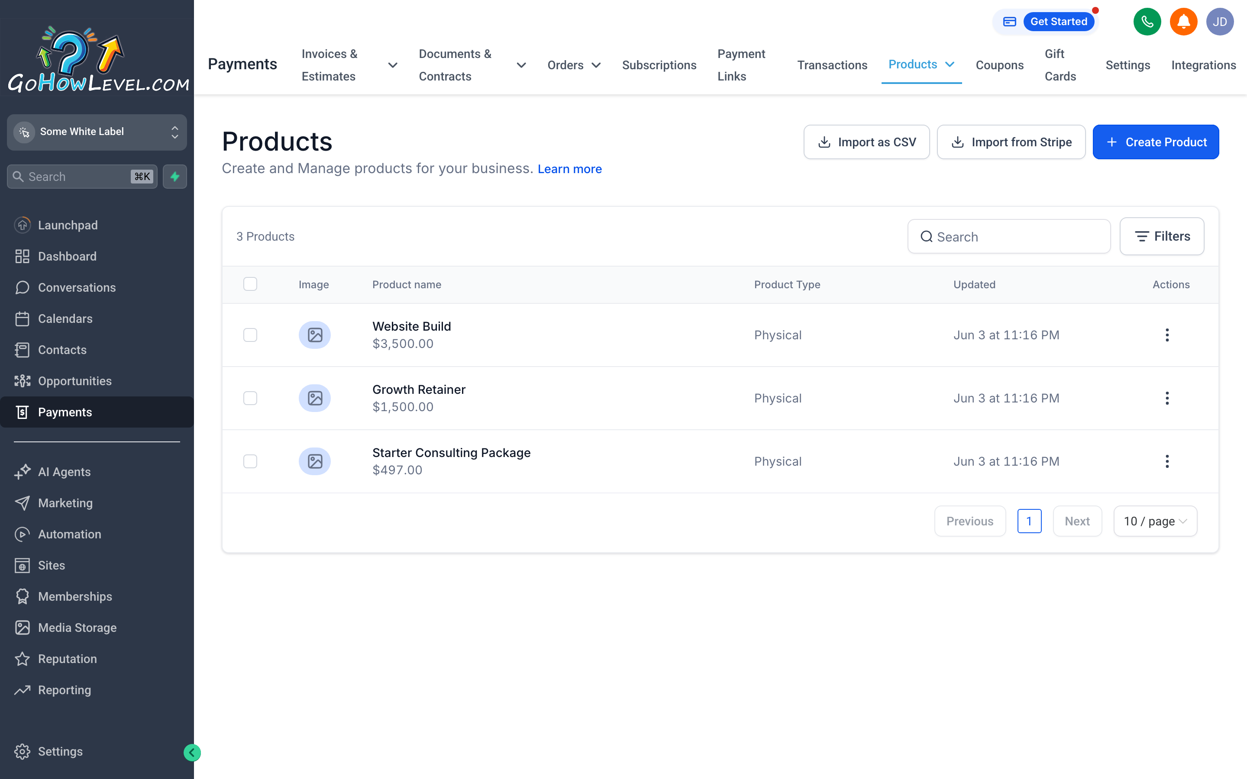Open the Website Build product name
Screen dimensions: 1247x779
412,326
